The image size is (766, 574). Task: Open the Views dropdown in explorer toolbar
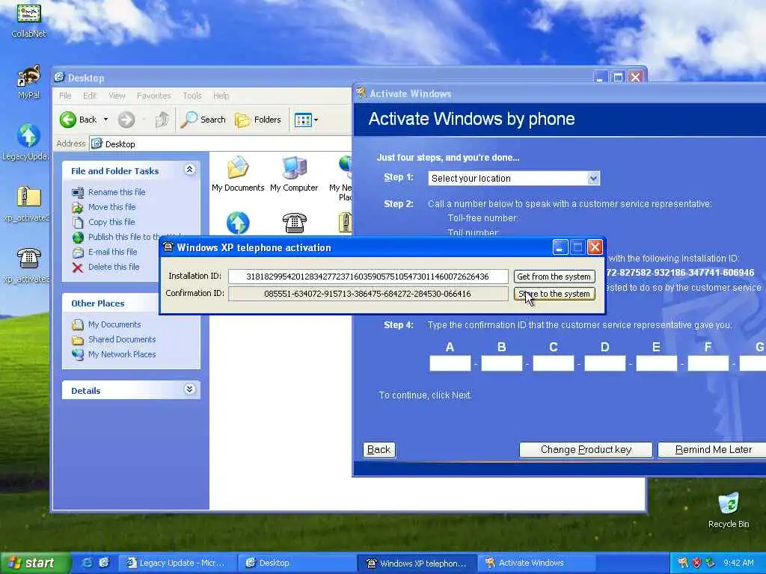click(x=306, y=120)
